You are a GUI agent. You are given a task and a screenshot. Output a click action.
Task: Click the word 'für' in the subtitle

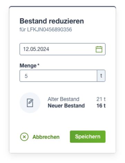tap(23, 29)
